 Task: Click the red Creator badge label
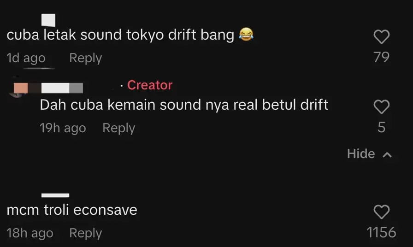point(149,85)
